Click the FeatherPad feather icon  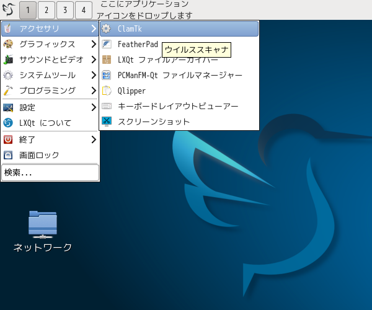(x=107, y=44)
